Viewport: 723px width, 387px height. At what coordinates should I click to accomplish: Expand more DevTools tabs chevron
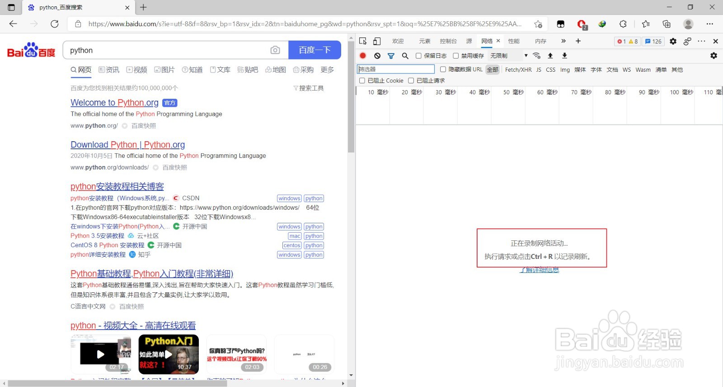coord(563,41)
